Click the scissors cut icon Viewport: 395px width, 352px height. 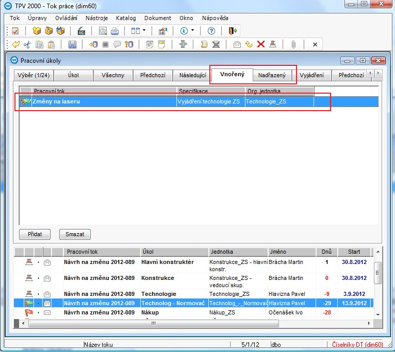[27, 45]
